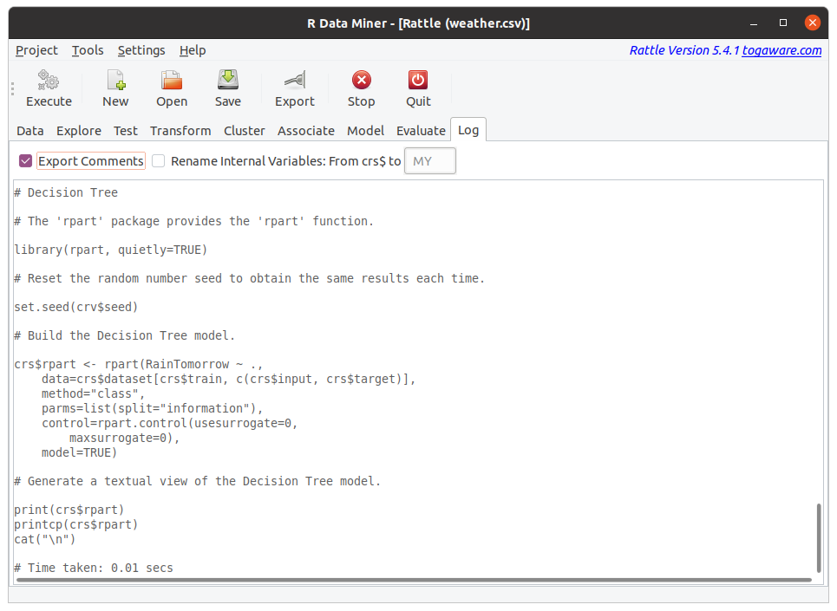Click the MY rename prefix field
This screenshot has width=837, height=611.
tap(430, 161)
